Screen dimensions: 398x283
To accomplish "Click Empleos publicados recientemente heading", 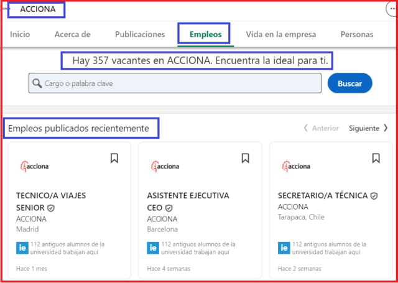I will coord(78,128).
